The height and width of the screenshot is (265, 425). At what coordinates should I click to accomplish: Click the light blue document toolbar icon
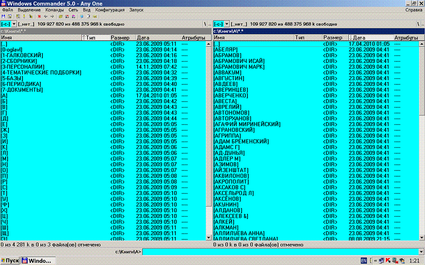click(x=82, y=16)
